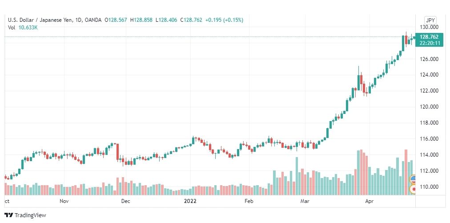Click the 22:20:11 bar countdown timer
This screenshot has width=450, height=223.
pos(429,43)
